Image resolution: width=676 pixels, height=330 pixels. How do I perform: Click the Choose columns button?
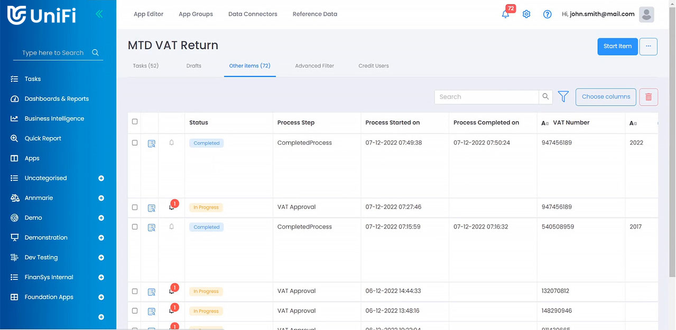[x=606, y=97]
